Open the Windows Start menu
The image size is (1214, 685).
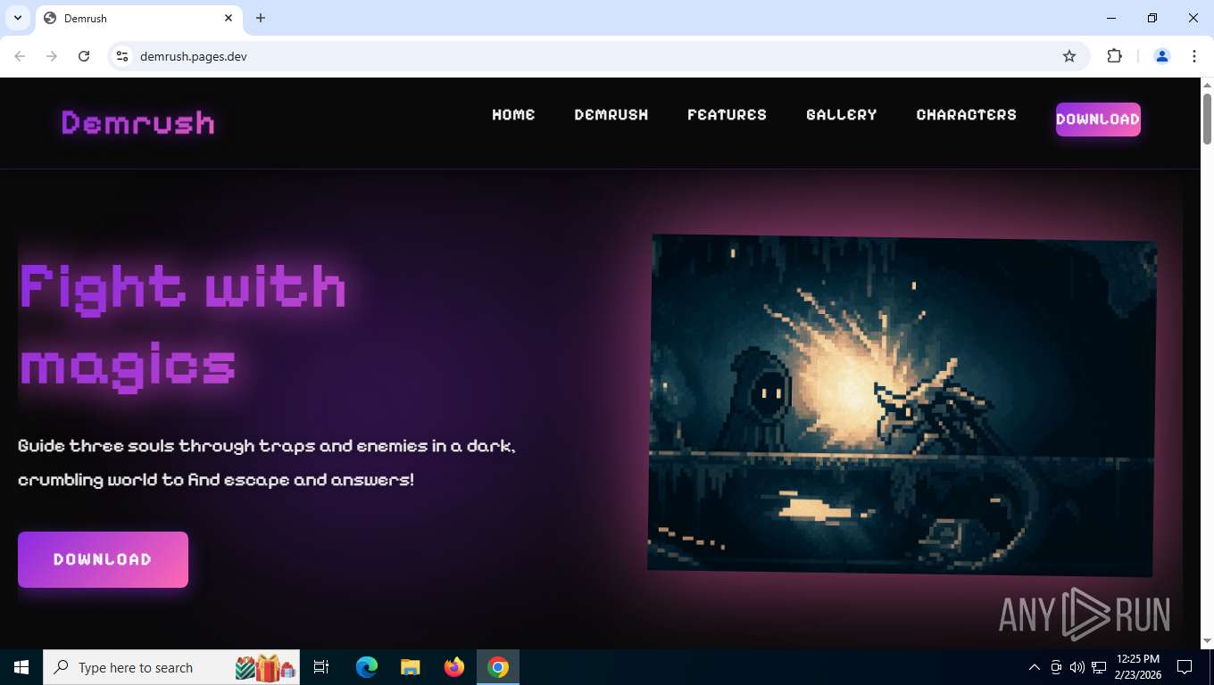click(x=21, y=667)
